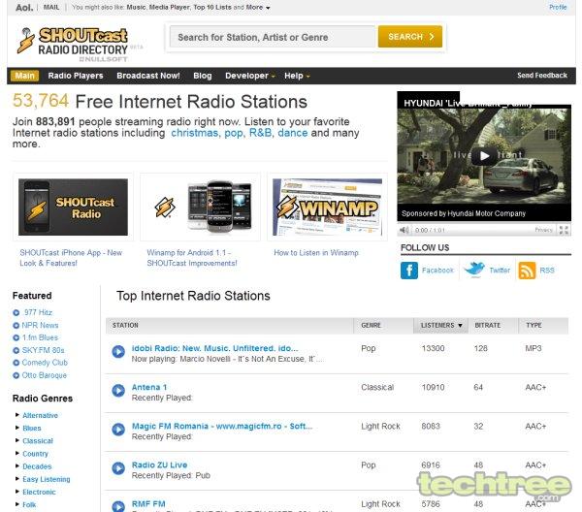
Task: Click the Send Feedback link
Action: click(542, 76)
